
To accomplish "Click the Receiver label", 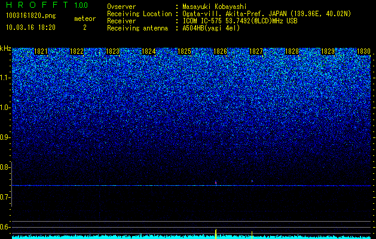I will (x=121, y=21).
